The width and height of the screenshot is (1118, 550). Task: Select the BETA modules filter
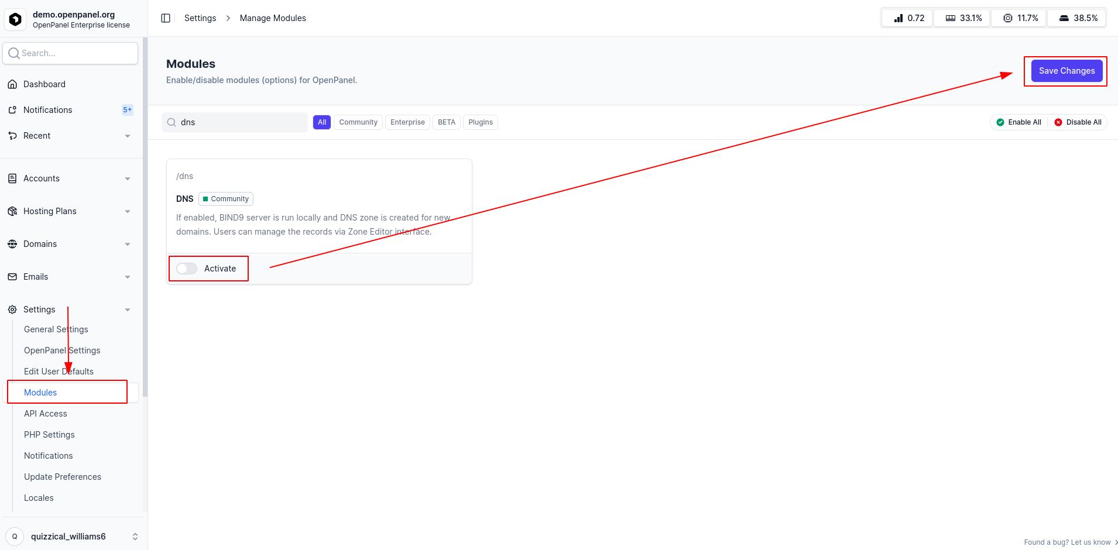pos(446,122)
